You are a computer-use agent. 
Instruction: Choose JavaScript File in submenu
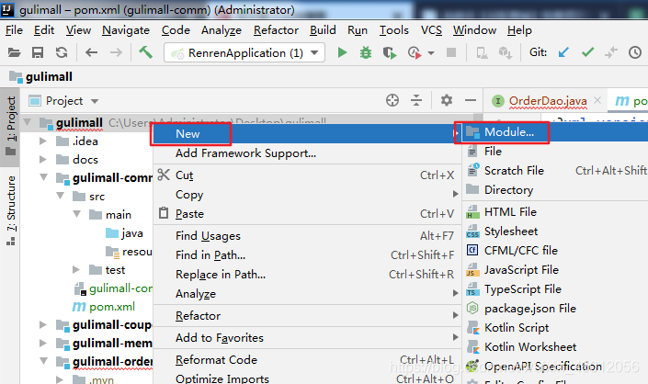555,269
